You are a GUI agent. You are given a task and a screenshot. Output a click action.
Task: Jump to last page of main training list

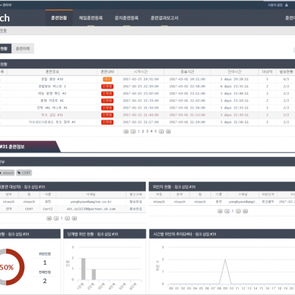(168, 131)
